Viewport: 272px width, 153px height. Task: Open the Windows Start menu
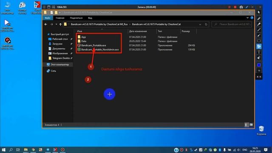[x=3, y=150]
